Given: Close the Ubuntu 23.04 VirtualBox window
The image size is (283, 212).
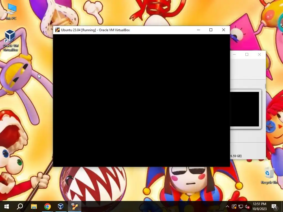Looking at the screenshot, I should (223, 30).
